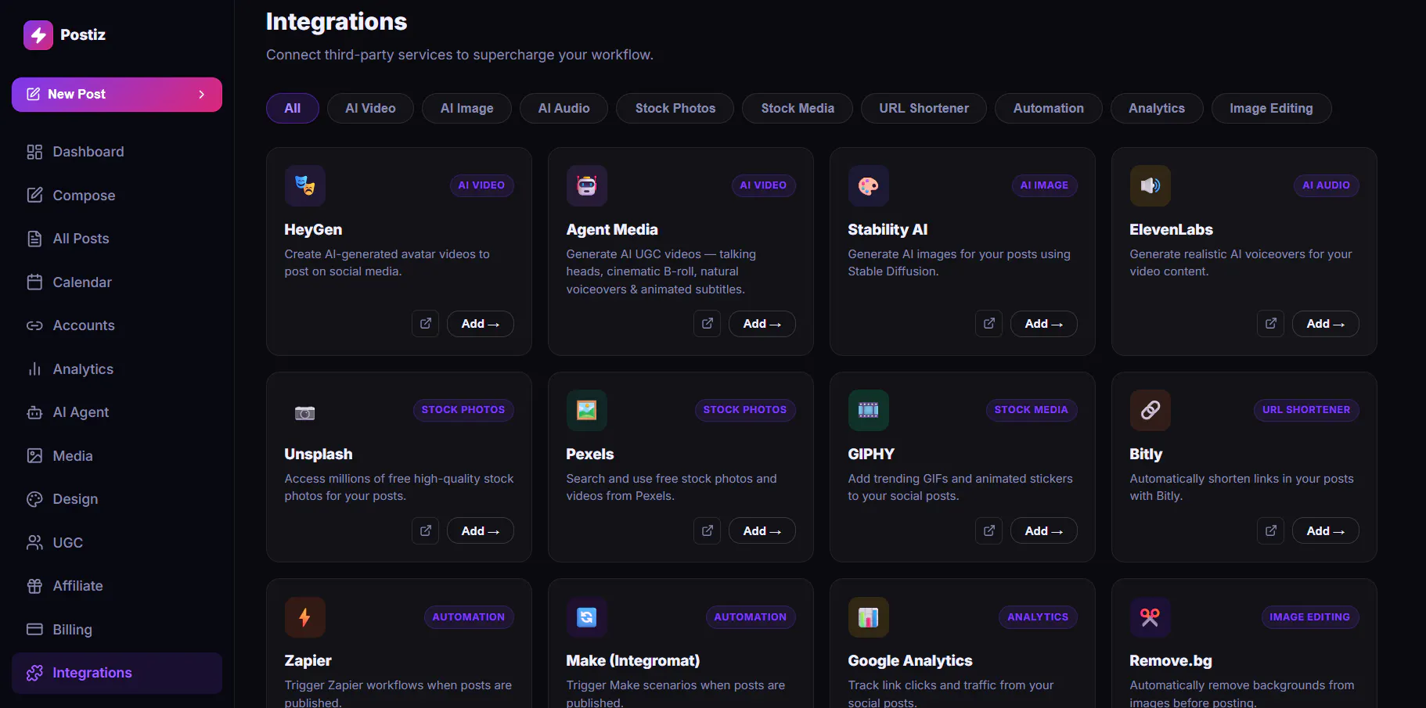The width and height of the screenshot is (1426, 708).
Task: Add the Agent Media integration
Action: point(762,324)
